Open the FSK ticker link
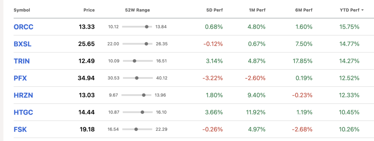 (20, 129)
